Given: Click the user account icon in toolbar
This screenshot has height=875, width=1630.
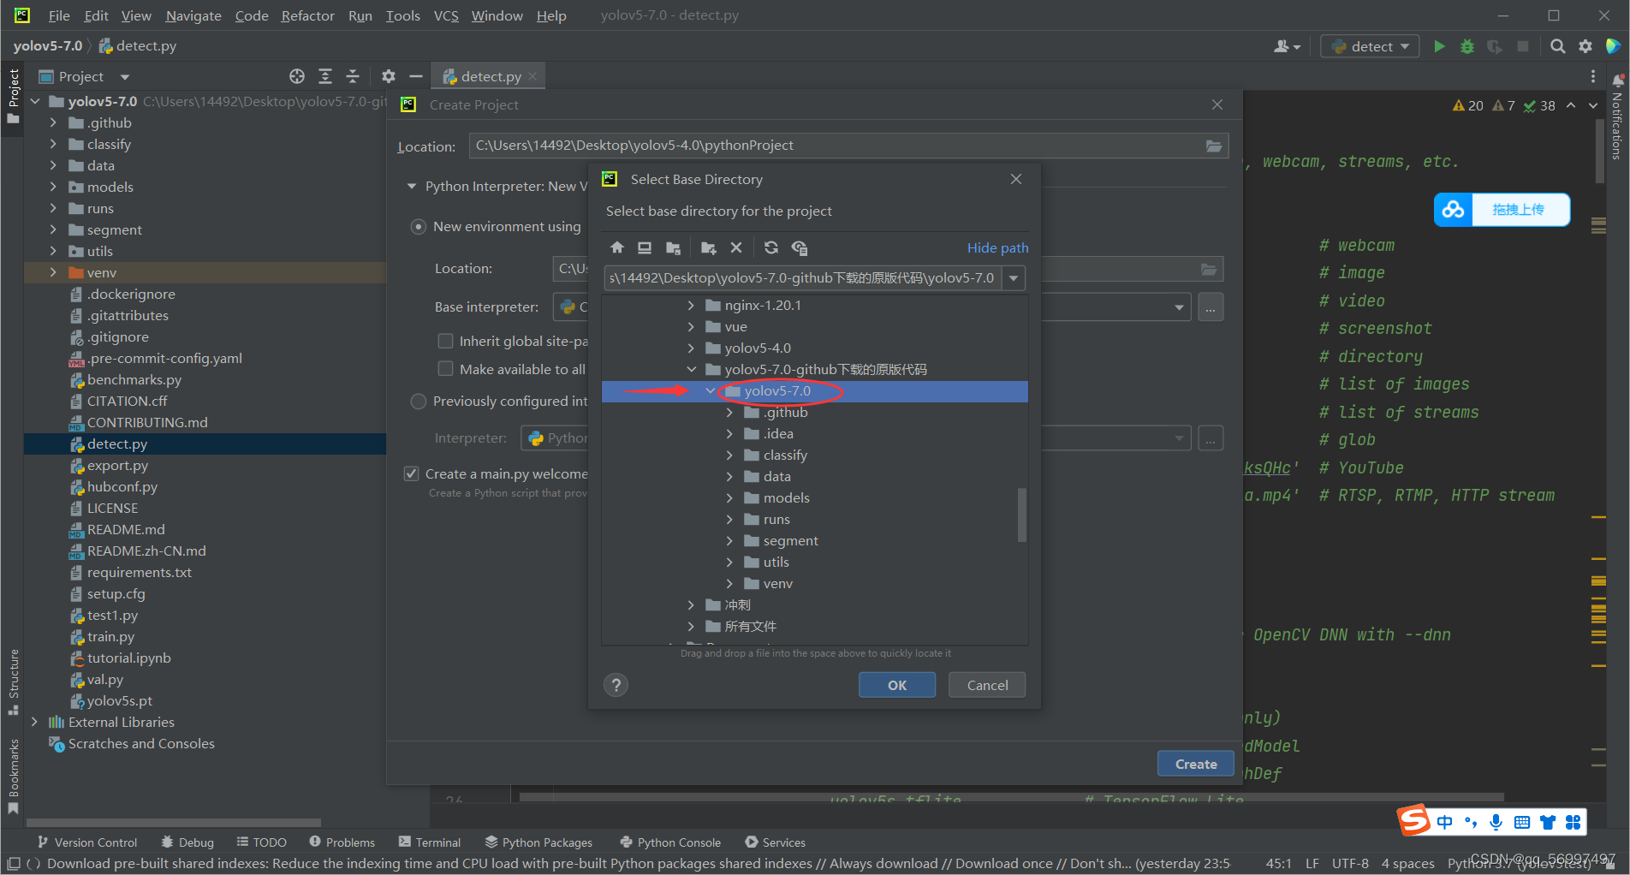Looking at the screenshot, I should pyautogui.click(x=1287, y=46).
